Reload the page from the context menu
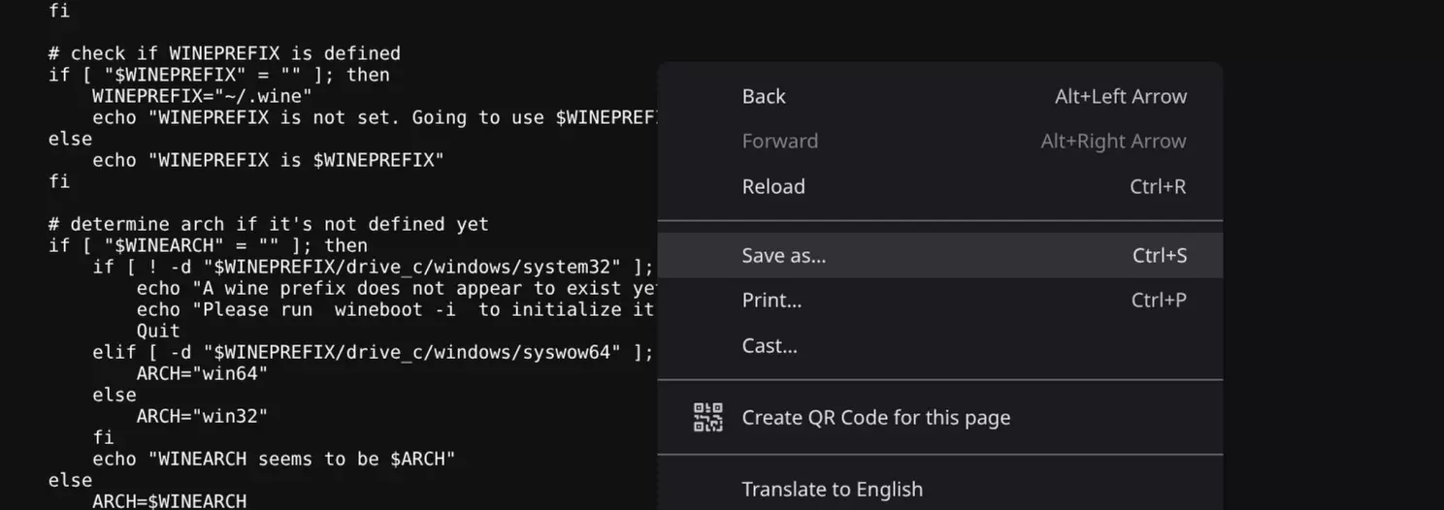Screen dimensions: 1444x510 pos(773,186)
